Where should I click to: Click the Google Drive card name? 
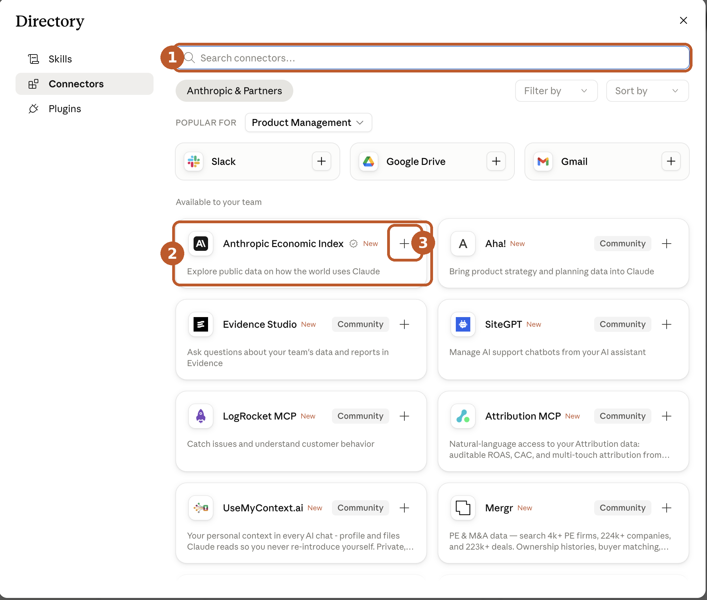point(416,161)
